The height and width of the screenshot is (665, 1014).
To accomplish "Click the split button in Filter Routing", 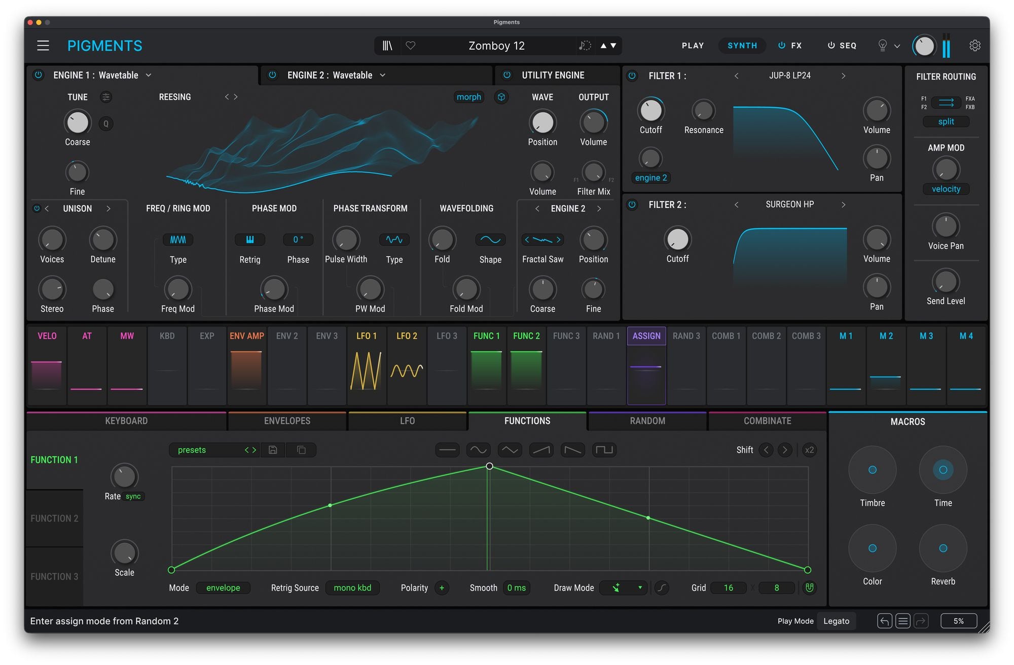I will (946, 122).
